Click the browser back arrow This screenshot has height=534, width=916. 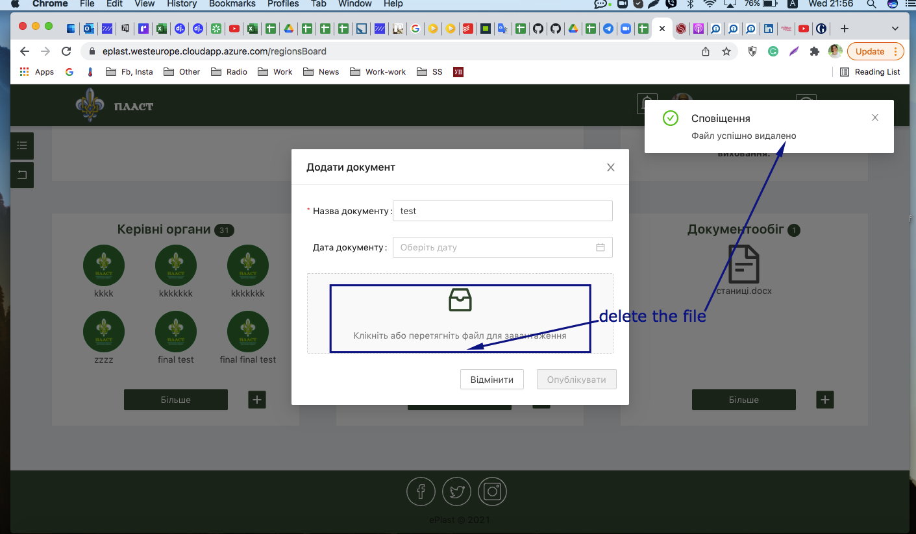point(25,51)
